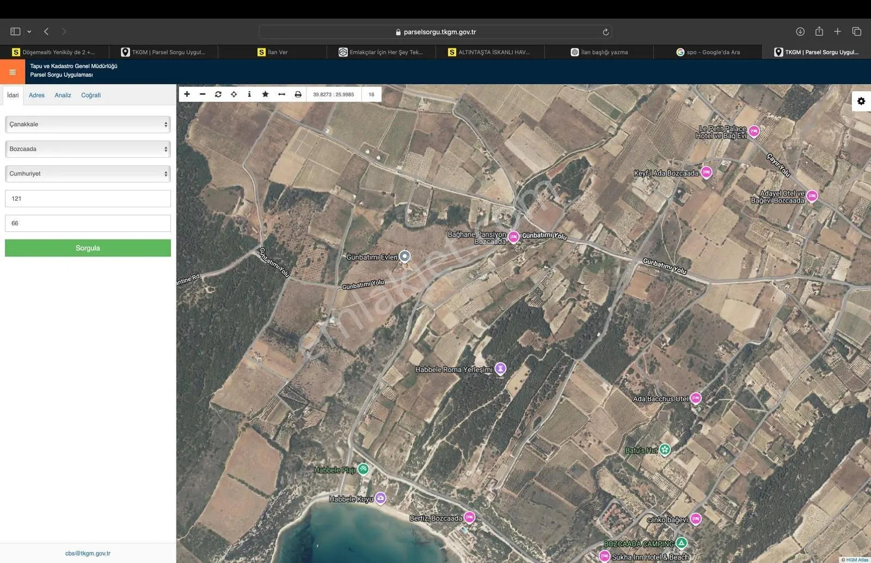This screenshot has width=871, height=563.
Task: Expand the Bozcaada district dropdown
Action: (88, 149)
